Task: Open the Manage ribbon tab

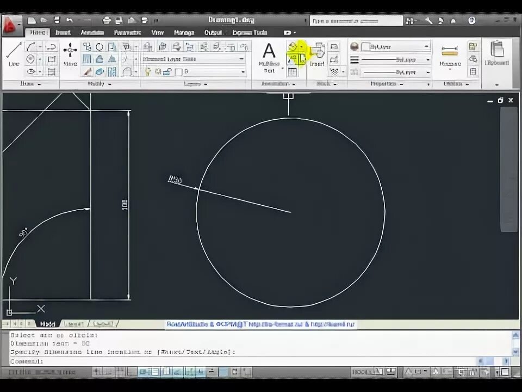Action: (184, 32)
